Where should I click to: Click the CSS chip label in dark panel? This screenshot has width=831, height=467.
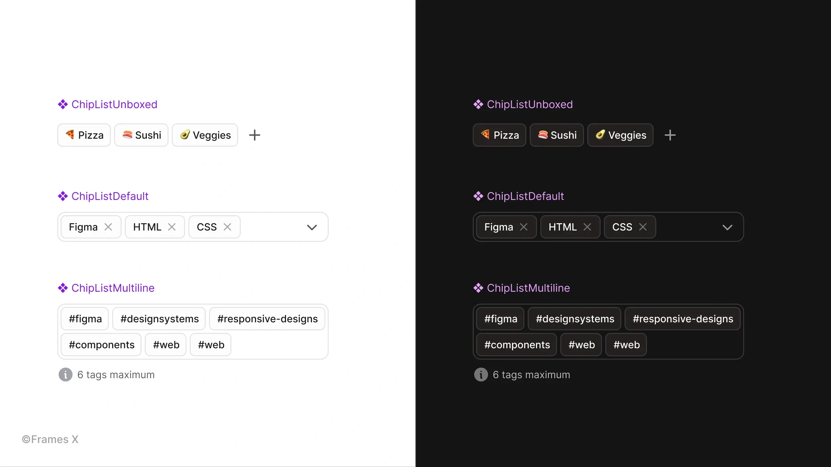point(622,227)
